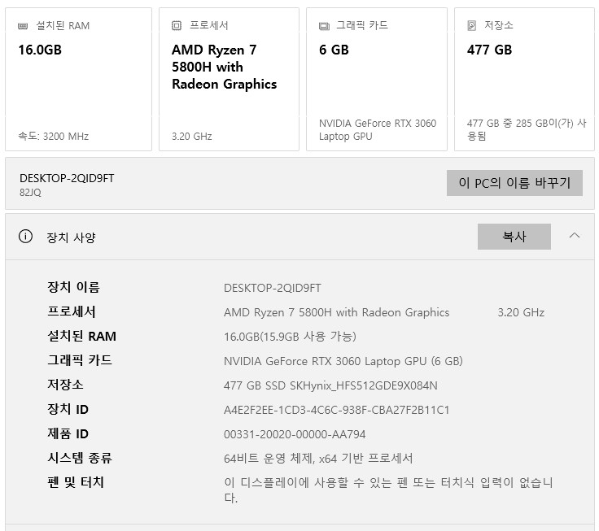Click the 제품 ID value 00331-20020-00000-AA794

[295, 434]
